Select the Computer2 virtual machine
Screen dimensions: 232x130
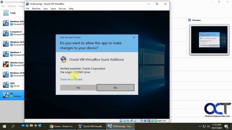12,33
